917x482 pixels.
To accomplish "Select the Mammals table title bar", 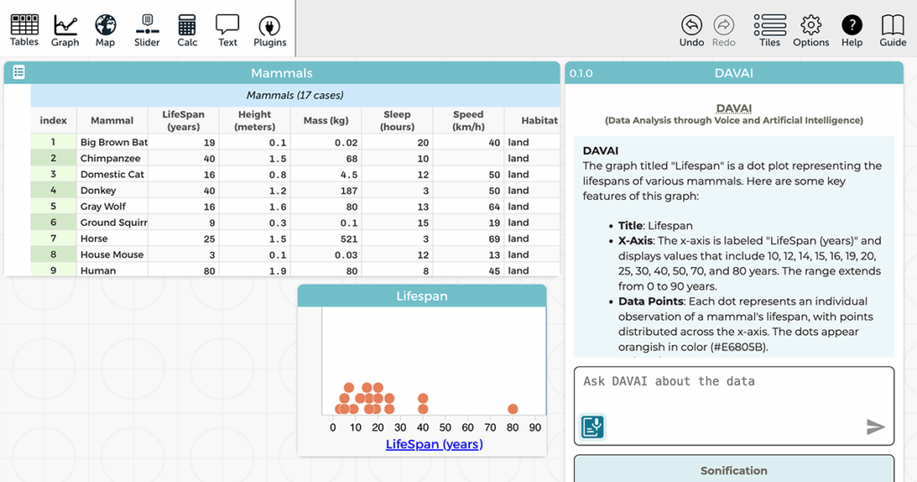I will tap(282, 73).
